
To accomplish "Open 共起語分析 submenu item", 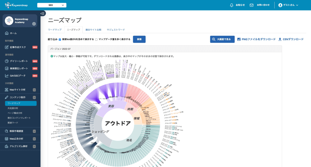I will (x=13, y=108).
